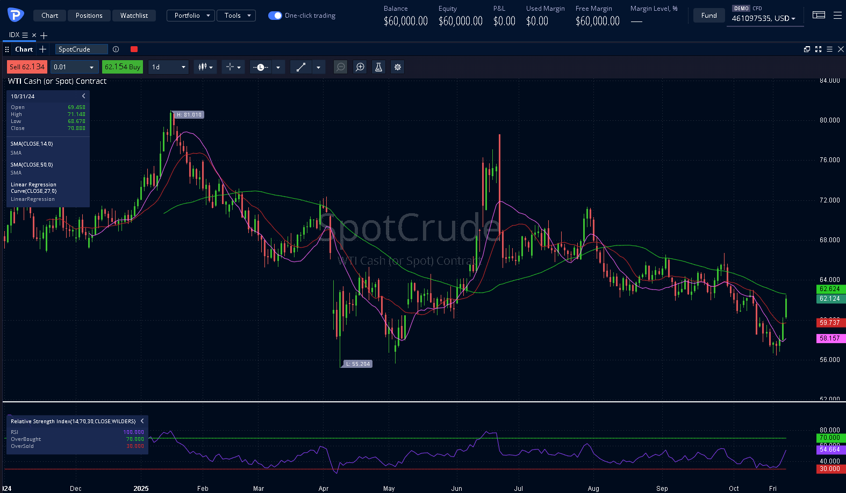
Task: Collapse the OHLC data panel
Action: click(83, 96)
